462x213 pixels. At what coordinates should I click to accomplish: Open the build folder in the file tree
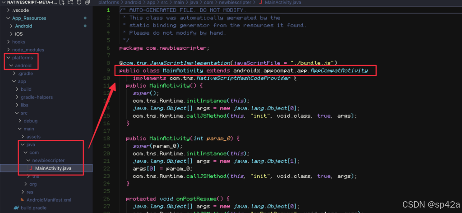(x=26, y=89)
